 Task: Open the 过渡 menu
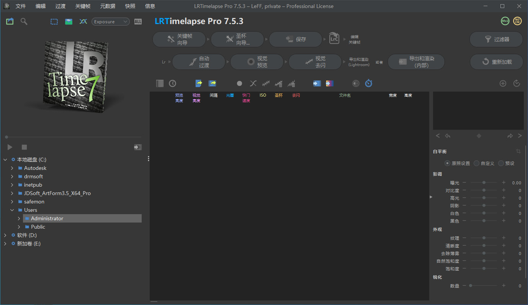click(60, 6)
